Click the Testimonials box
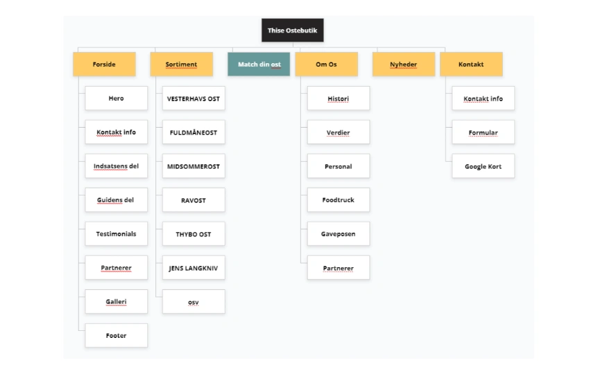Viewport: 598px width, 383px height. click(117, 234)
